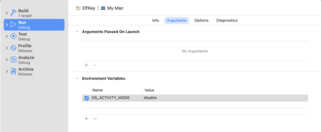Click the Archive icon in sidebar
The height and width of the screenshot is (132, 321).
13,71
